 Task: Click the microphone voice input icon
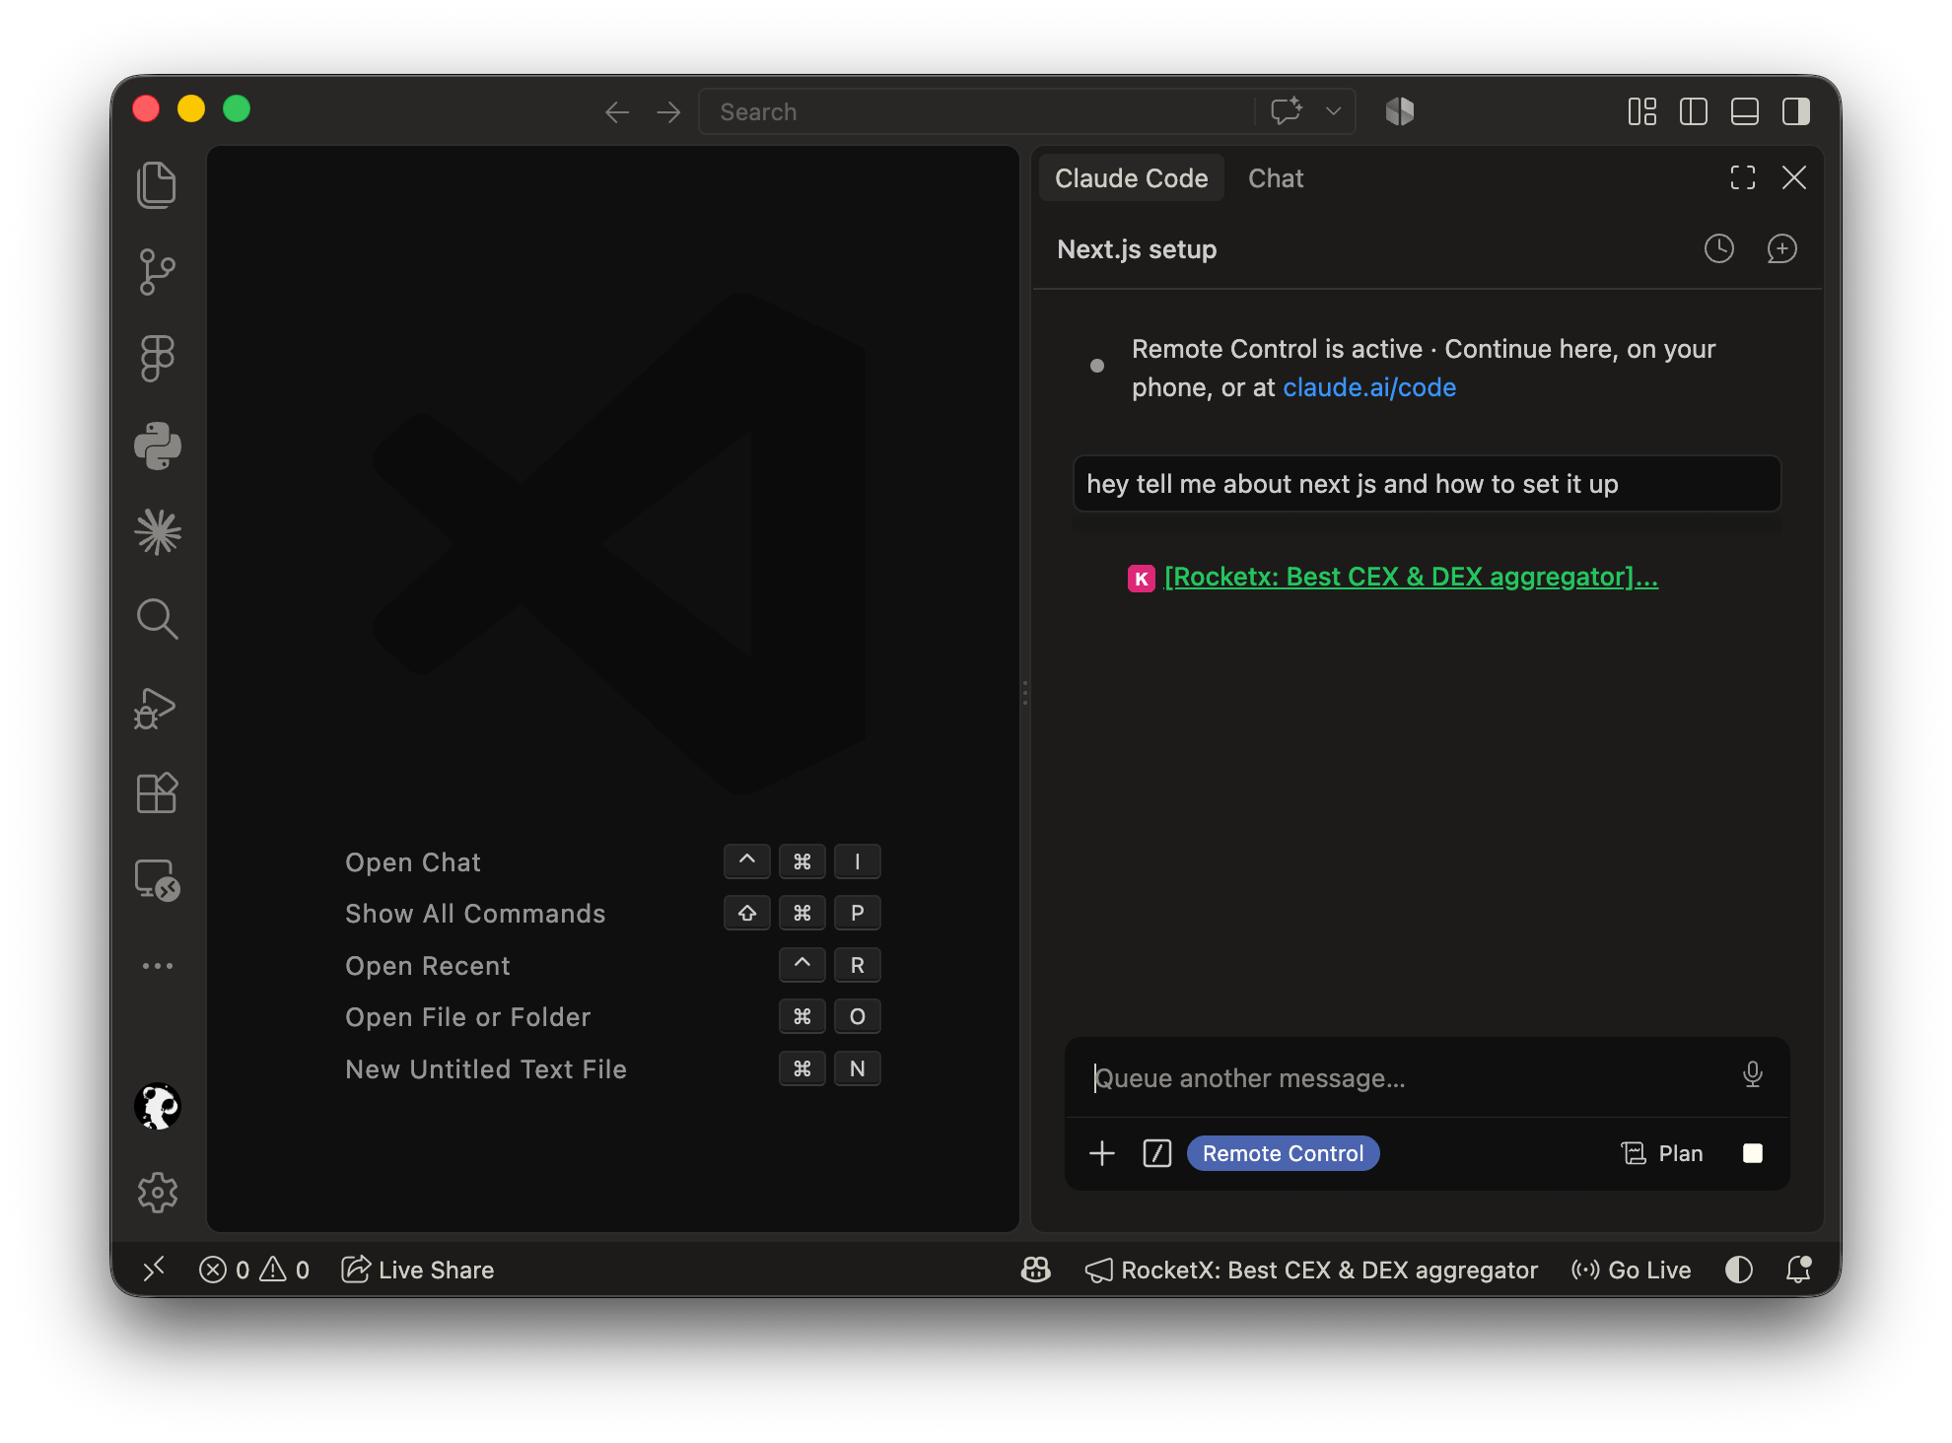[1752, 1074]
